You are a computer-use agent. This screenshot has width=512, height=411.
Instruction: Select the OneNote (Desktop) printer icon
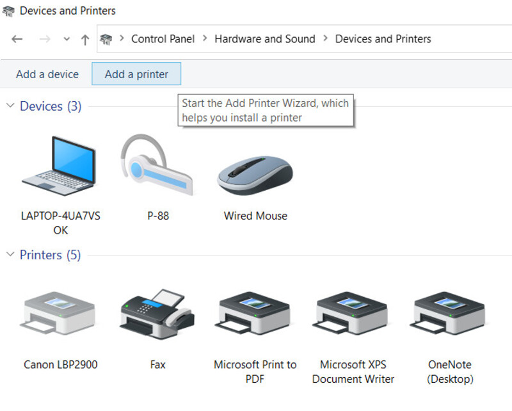447,313
